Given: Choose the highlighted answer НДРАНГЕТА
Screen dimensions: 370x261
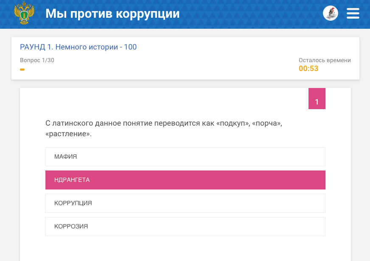Looking at the screenshot, I should click(x=185, y=180).
